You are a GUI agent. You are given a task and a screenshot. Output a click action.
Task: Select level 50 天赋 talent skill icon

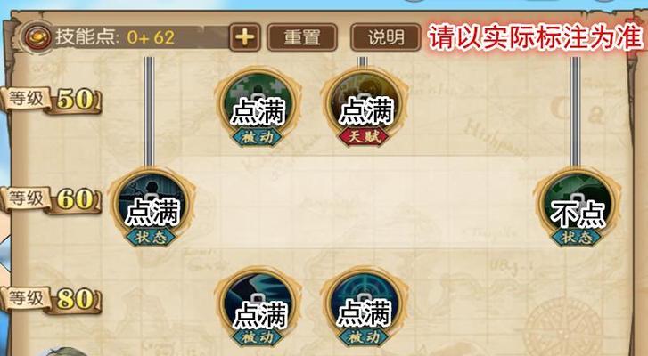coord(364,104)
